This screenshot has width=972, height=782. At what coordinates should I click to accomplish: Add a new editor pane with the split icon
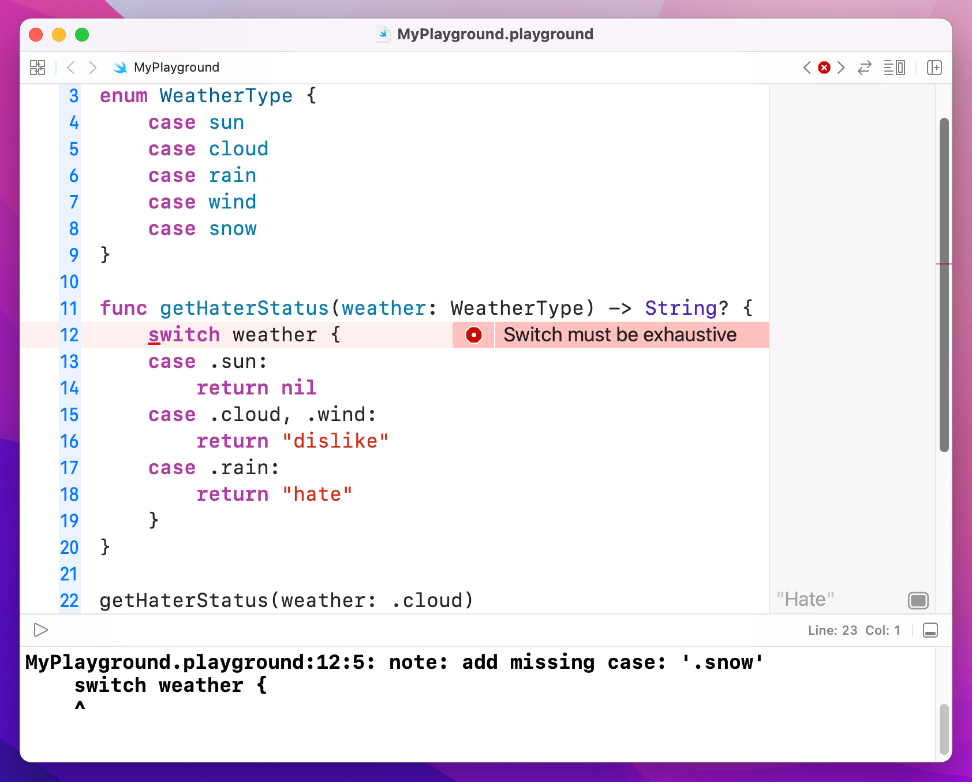click(934, 67)
